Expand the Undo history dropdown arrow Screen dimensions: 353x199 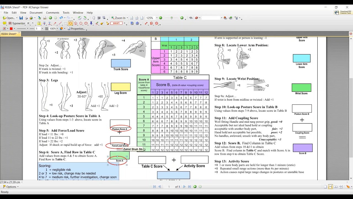(65, 18)
